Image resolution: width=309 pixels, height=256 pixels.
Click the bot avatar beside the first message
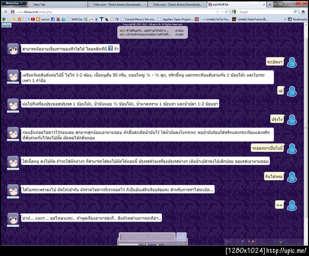13,49
